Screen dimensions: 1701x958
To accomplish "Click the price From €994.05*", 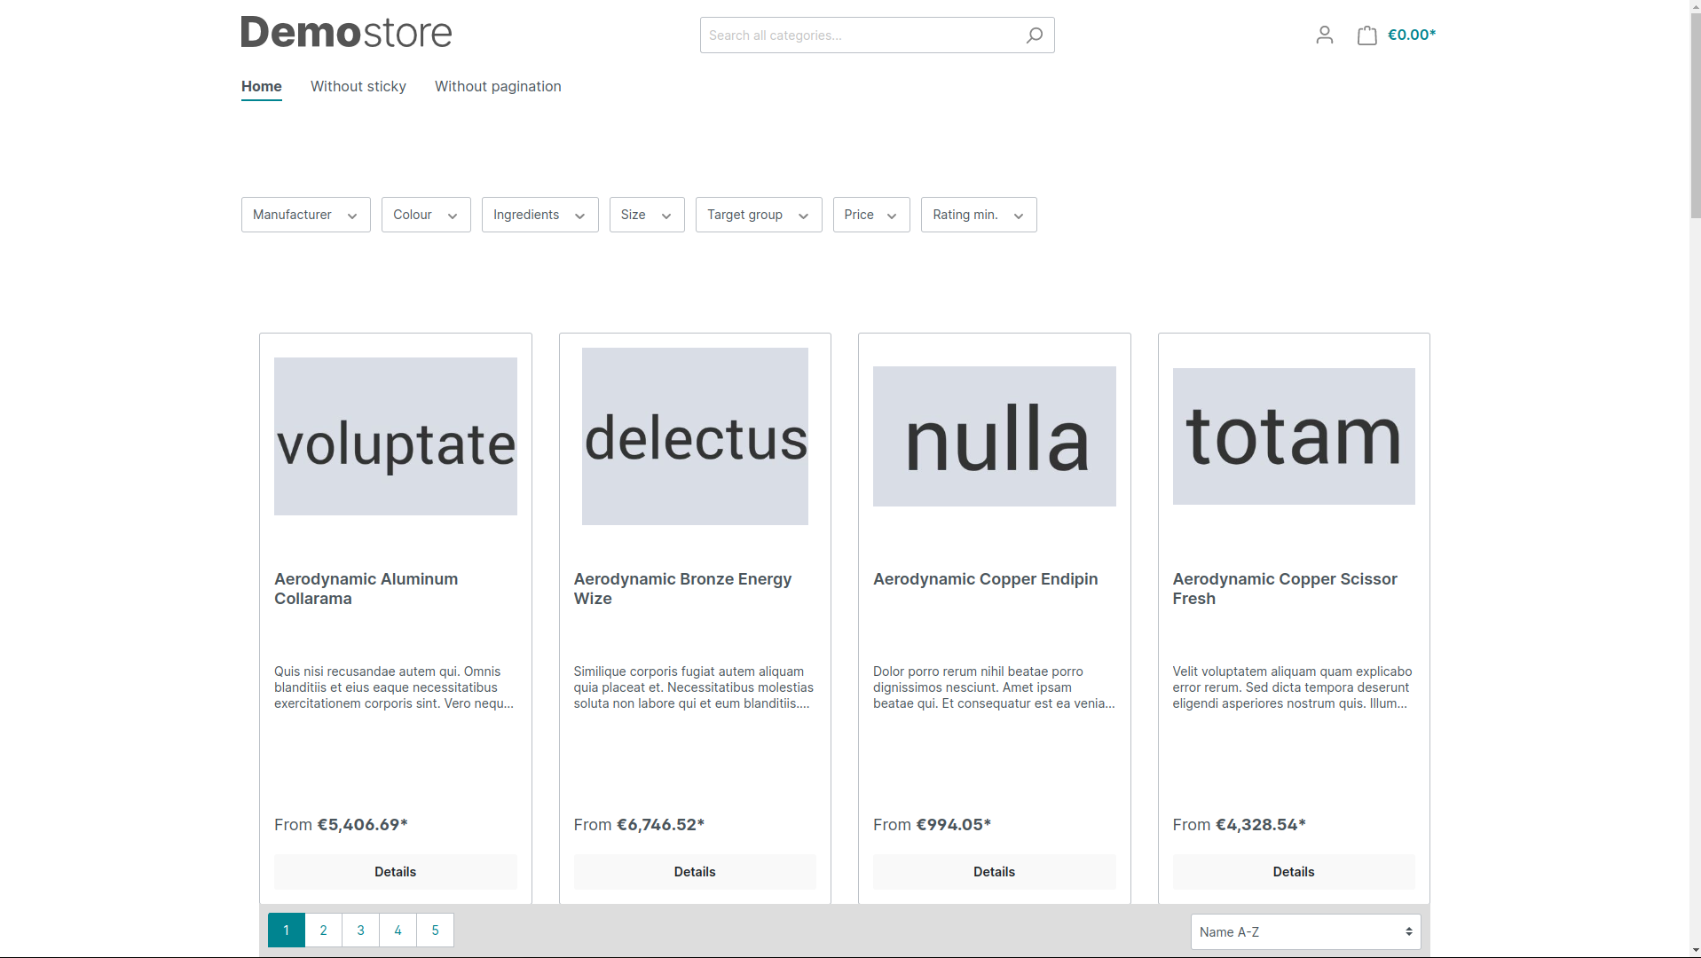I will tap(932, 825).
